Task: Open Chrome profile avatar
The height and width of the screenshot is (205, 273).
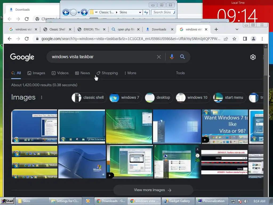Action: 253,39
